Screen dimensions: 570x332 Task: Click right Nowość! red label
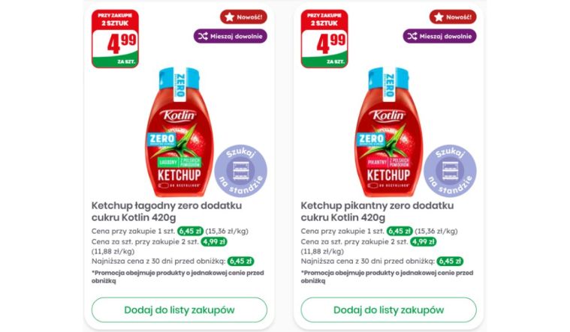tap(453, 17)
